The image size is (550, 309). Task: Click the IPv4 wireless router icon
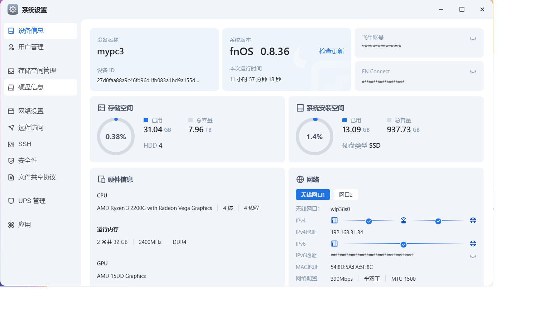point(404,221)
